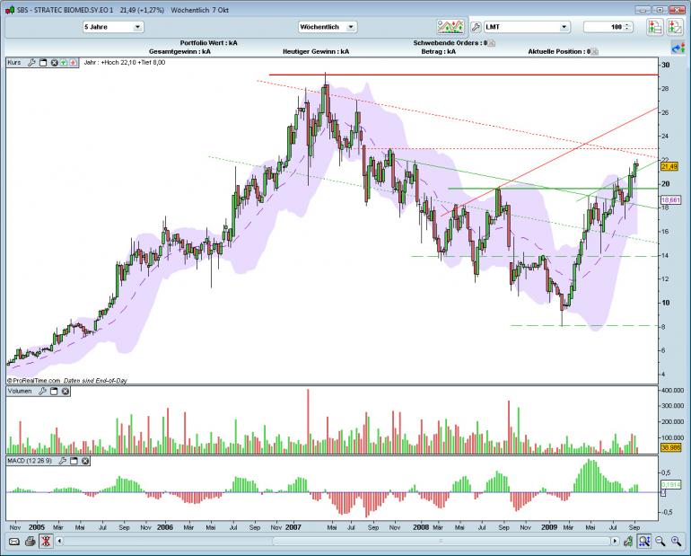The image size is (691, 556).
Task: Toggle the red crossed-out drawing tool icon
Action: pos(46,541)
